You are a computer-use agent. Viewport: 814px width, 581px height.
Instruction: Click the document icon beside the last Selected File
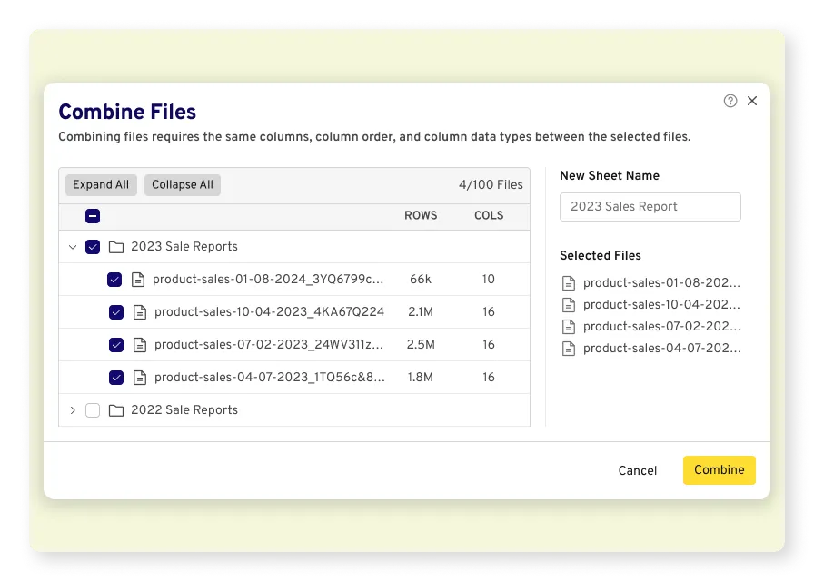click(x=569, y=348)
